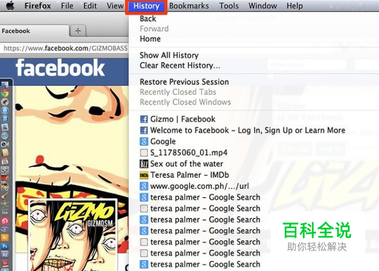379x271 pixels.
Task: Open Adobe Illustrator dock icon
Action: pyautogui.click(x=5, y=238)
